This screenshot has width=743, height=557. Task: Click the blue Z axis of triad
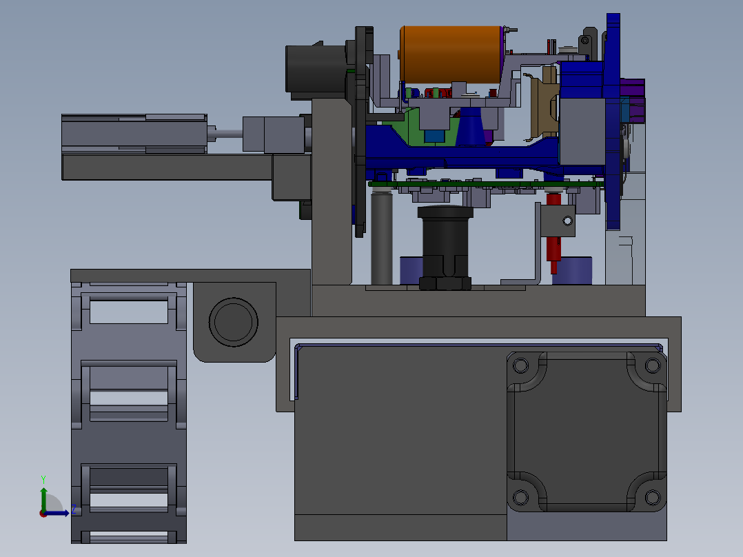coord(57,514)
